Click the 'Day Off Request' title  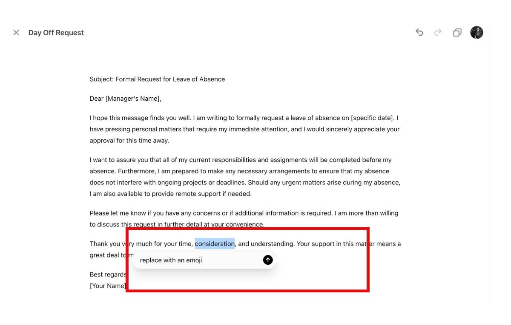coord(56,33)
